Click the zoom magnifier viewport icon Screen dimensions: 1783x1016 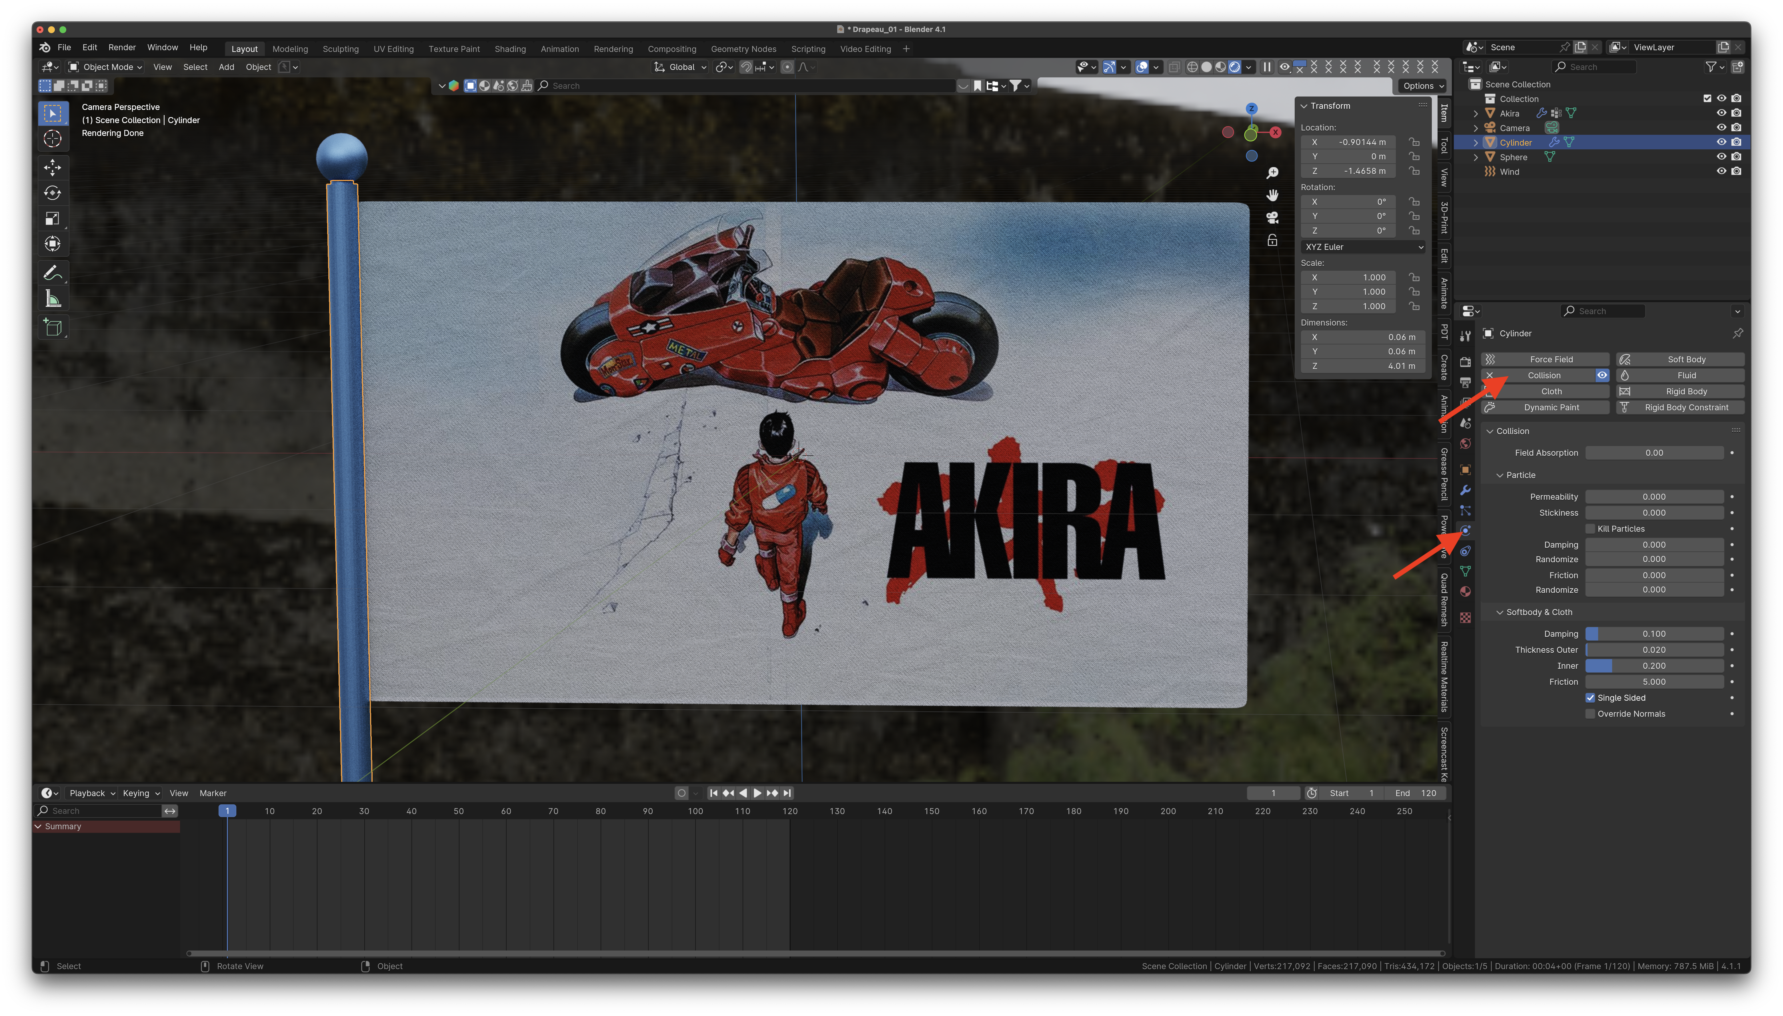[x=1273, y=173]
